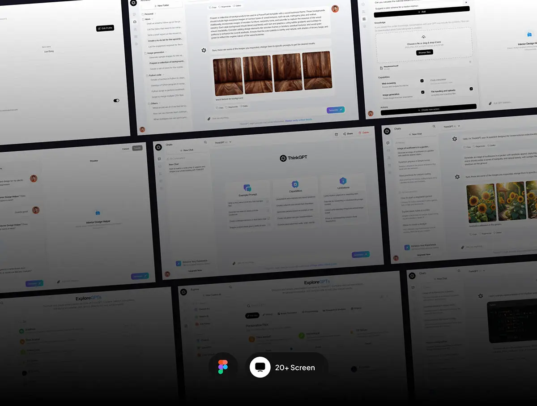Click the cloud upload icon in Knowledge dropzone

coord(423,37)
